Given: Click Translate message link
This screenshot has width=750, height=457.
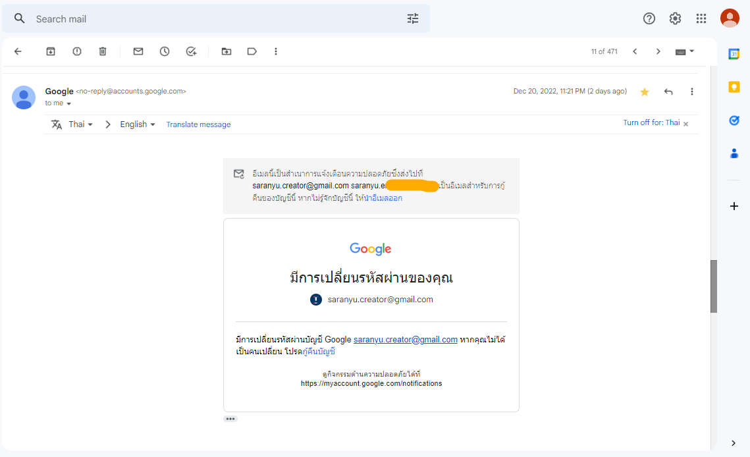Looking at the screenshot, I should 198,124.
